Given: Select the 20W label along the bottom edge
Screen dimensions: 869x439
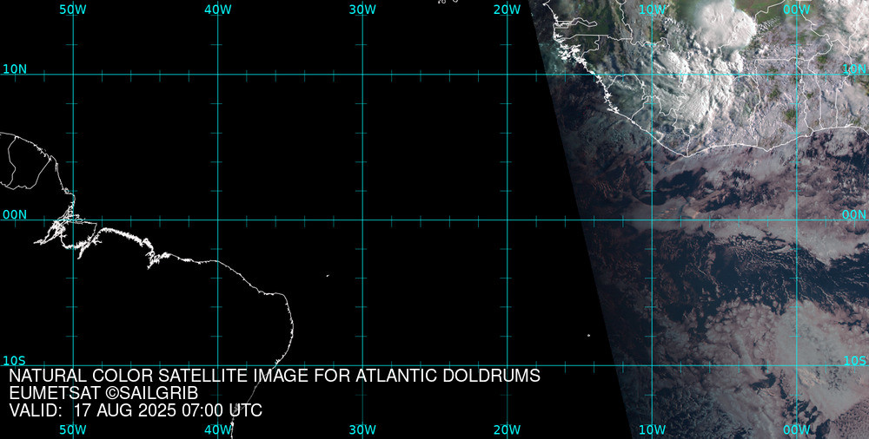Looking at the screenshot, I should coord(507,429).
